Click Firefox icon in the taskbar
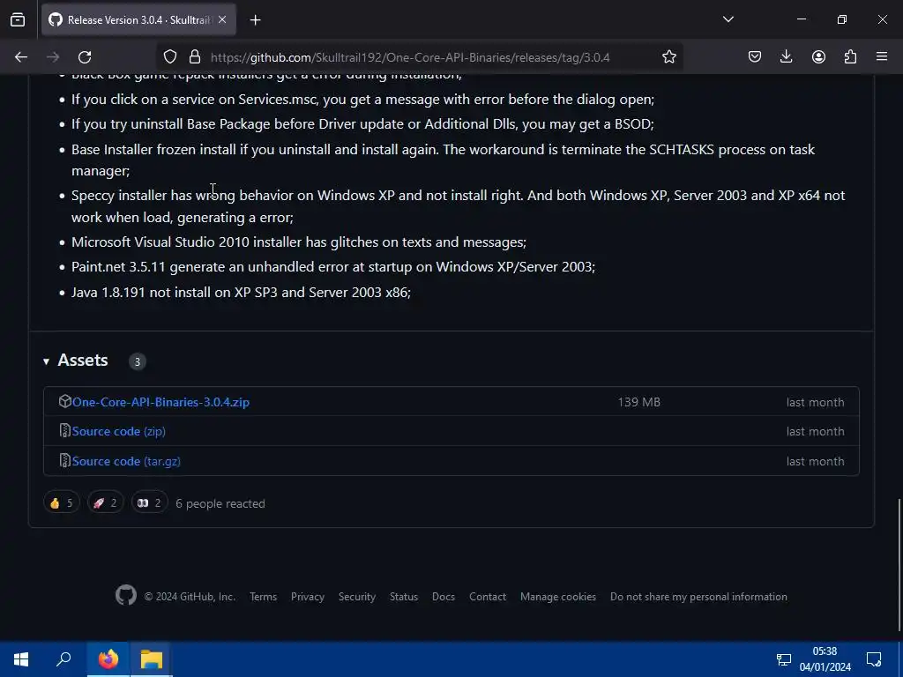The image size is (903, 677). (108, 659)
